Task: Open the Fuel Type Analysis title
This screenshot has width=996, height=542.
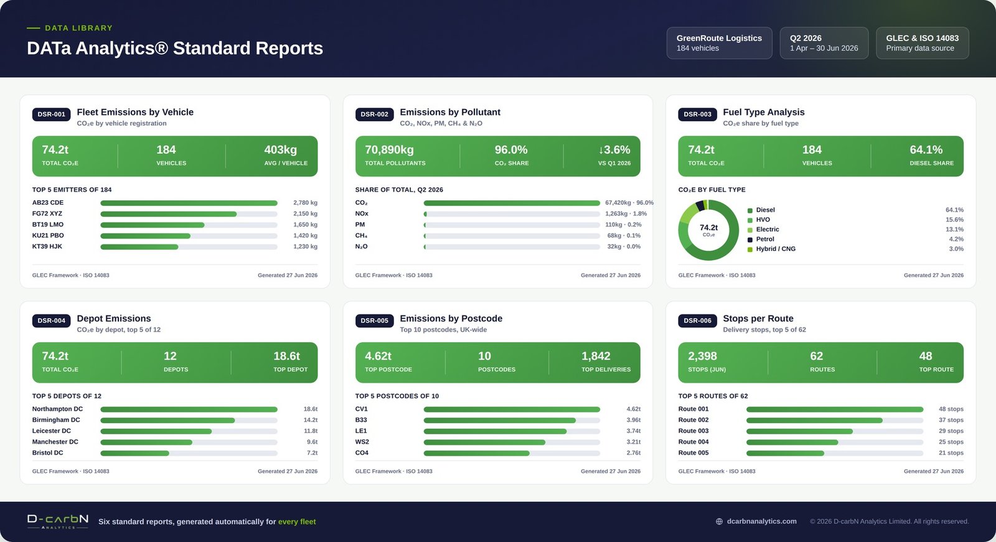Action: coord(764,112)
